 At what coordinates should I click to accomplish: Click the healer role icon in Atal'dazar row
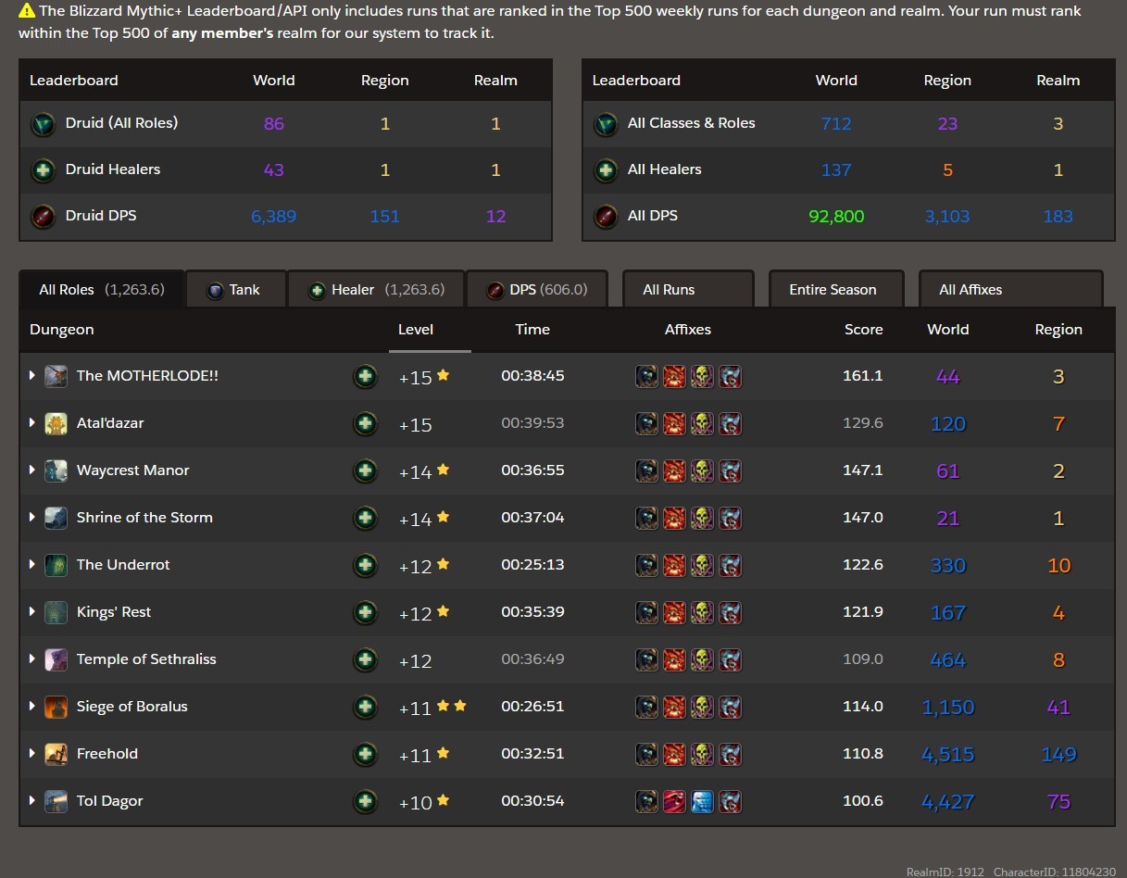(x=366, y=424)
